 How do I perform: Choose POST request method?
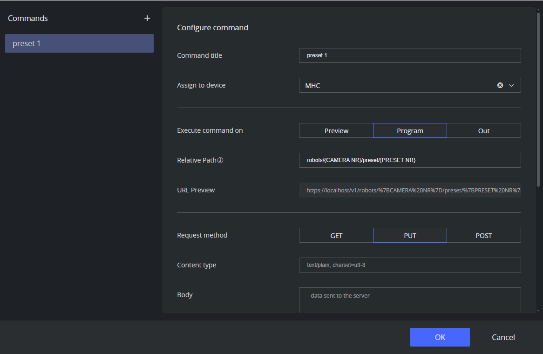coord(483,236)
